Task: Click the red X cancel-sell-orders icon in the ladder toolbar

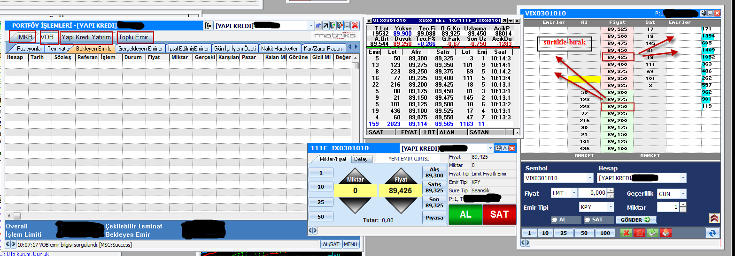Action: (x=639, y=233)
